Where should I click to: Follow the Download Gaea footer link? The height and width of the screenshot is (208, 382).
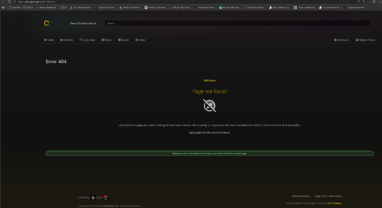301,196
